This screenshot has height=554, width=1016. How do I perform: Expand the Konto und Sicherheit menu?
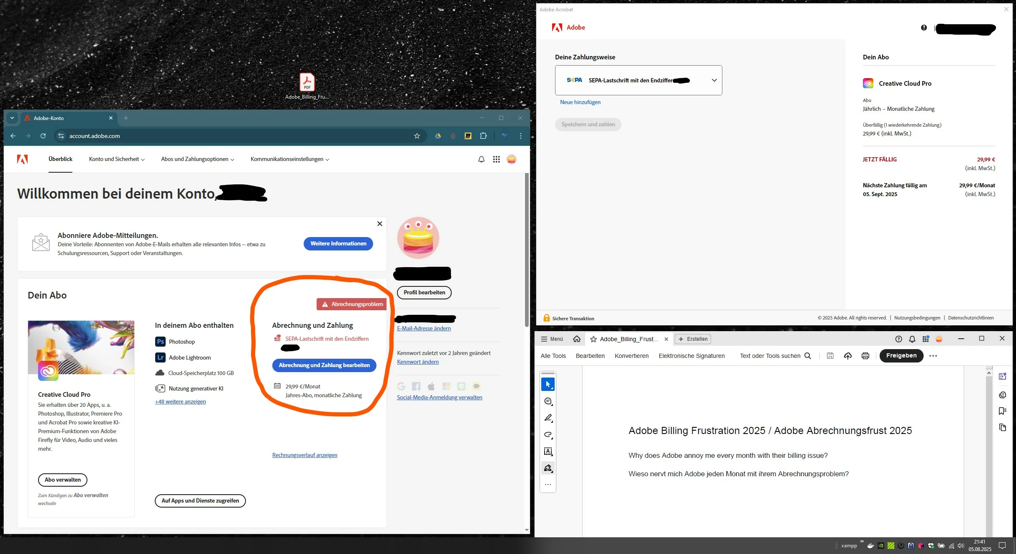pyautogui.click(x=117, y=159)
